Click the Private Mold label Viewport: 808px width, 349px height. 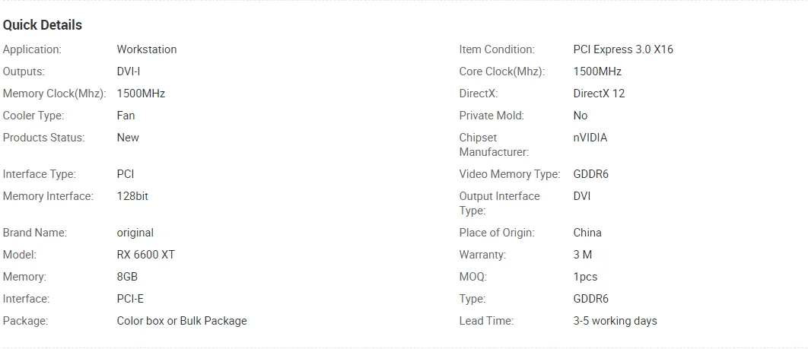[x=491, y=116]
